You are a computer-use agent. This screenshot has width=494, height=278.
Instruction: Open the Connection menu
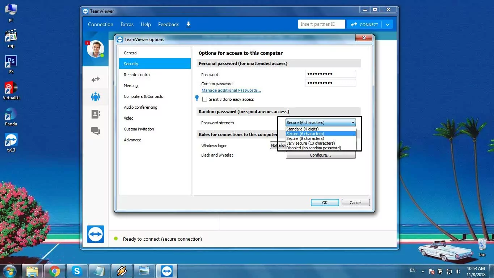(101, 24)
